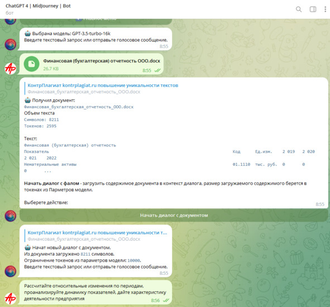Open the ChatGPT 4 | MidJourney | Bot chat title
Image resolution: width=330 pixels, height=307 pixels.
pyautogui.click(x=38, y=6)
